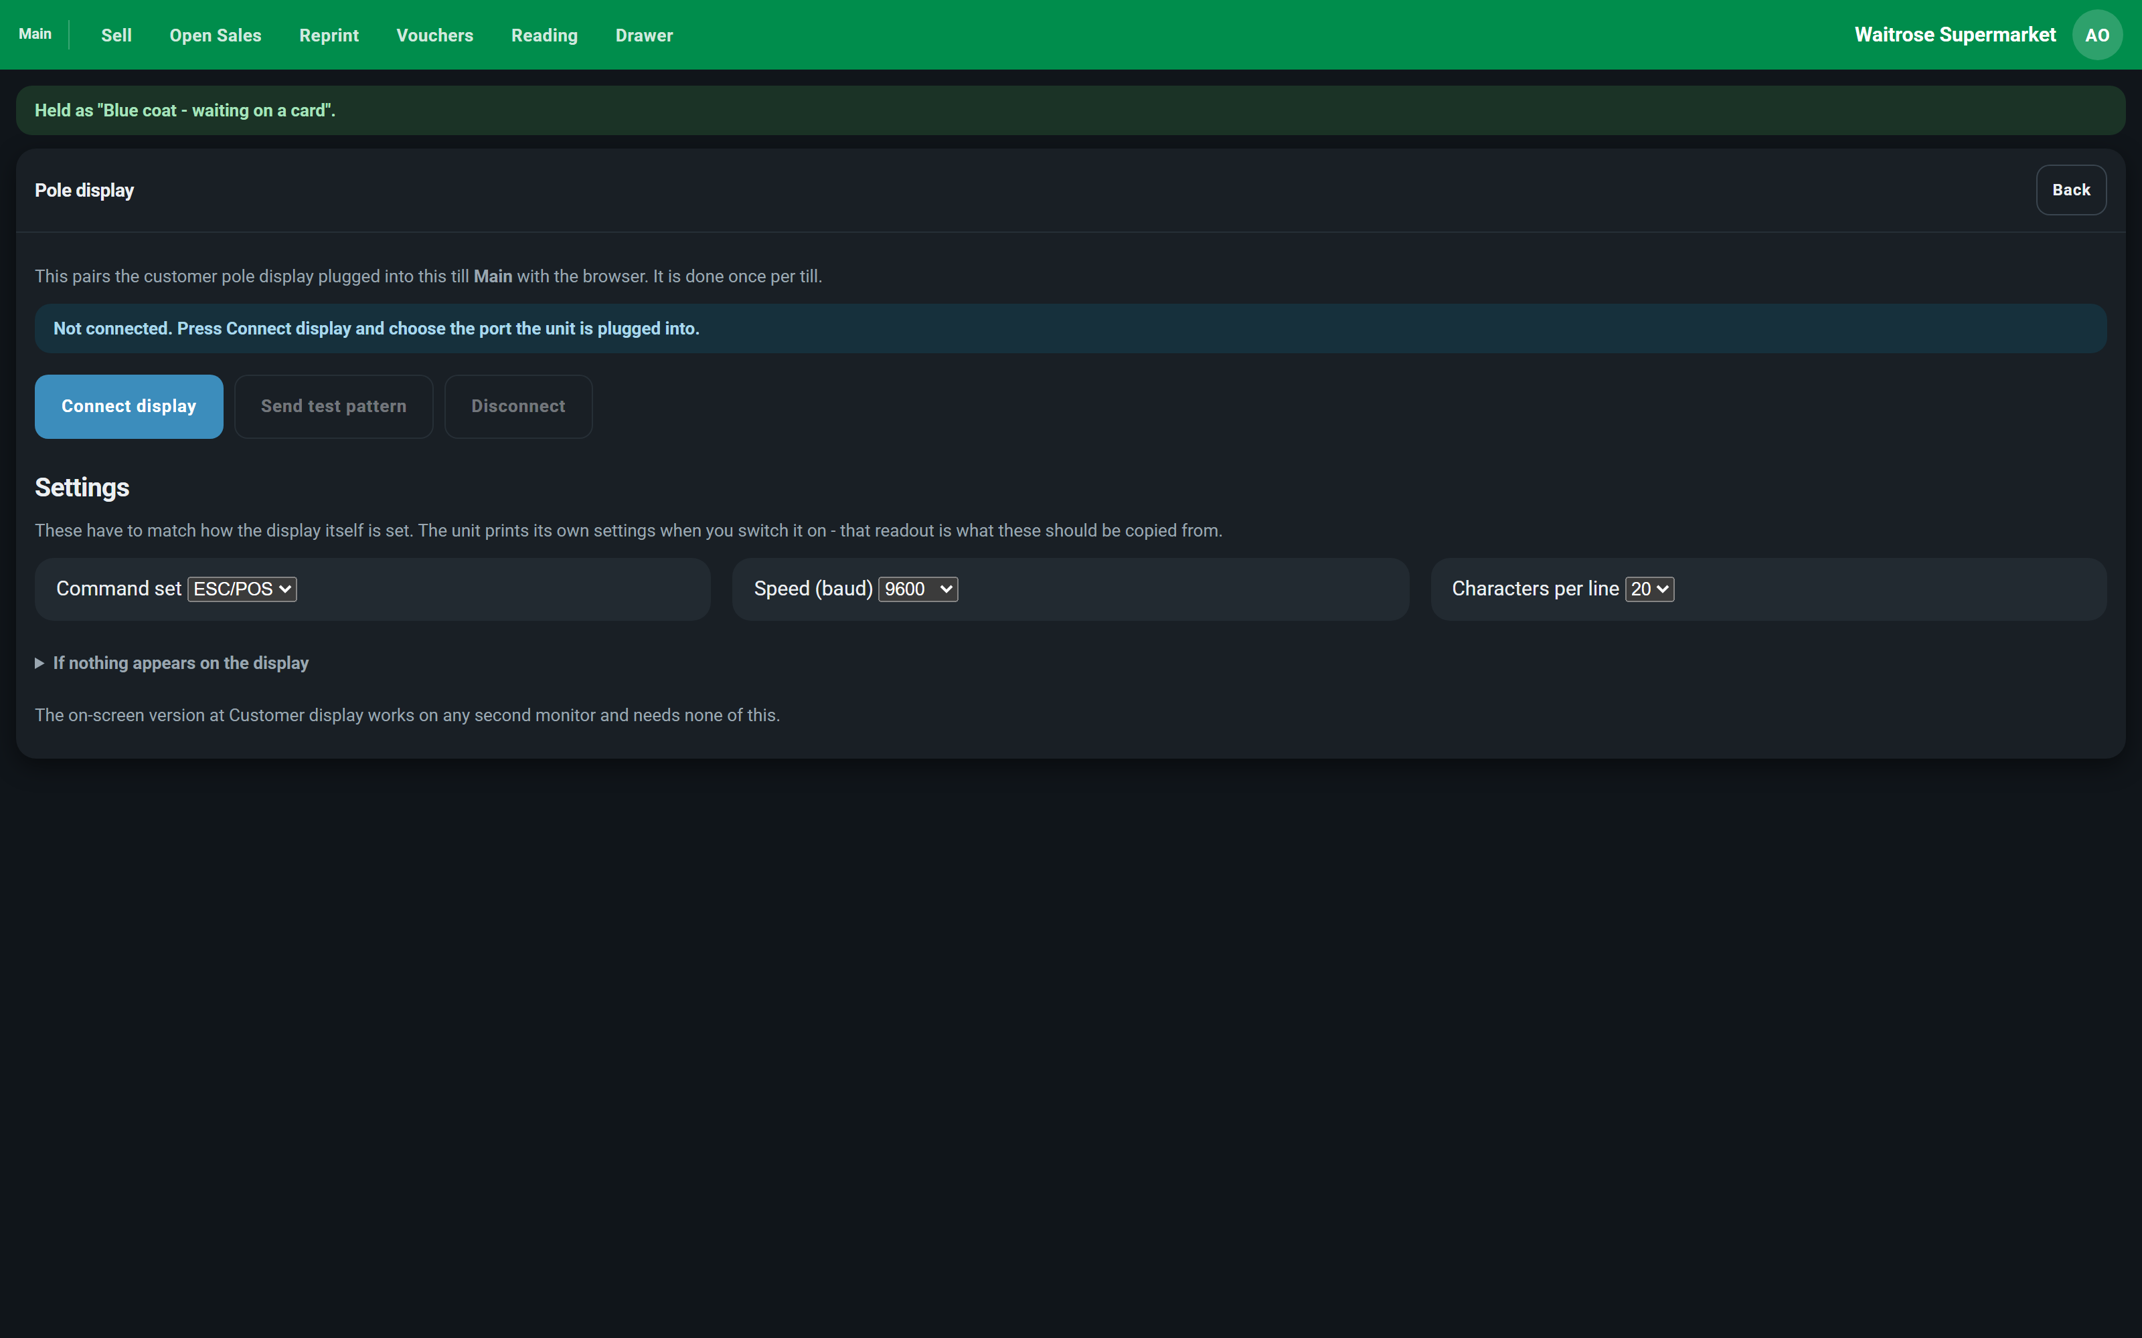2142x1338 pixels.
Task: Click Waitrose Supermarket store name
Action: [1955, 35]
